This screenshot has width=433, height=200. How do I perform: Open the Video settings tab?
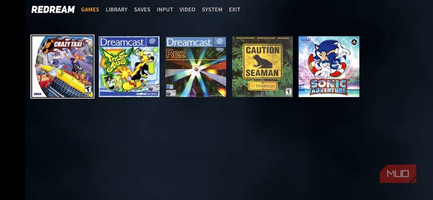click(187, 9)
